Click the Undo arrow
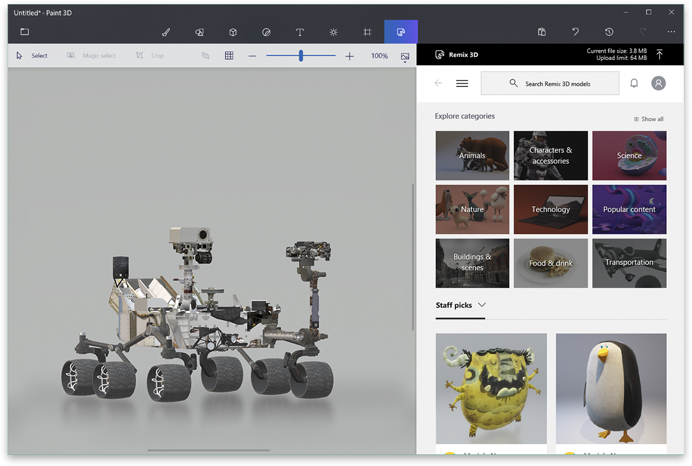The image size is (692, 466). pos(575,32)
